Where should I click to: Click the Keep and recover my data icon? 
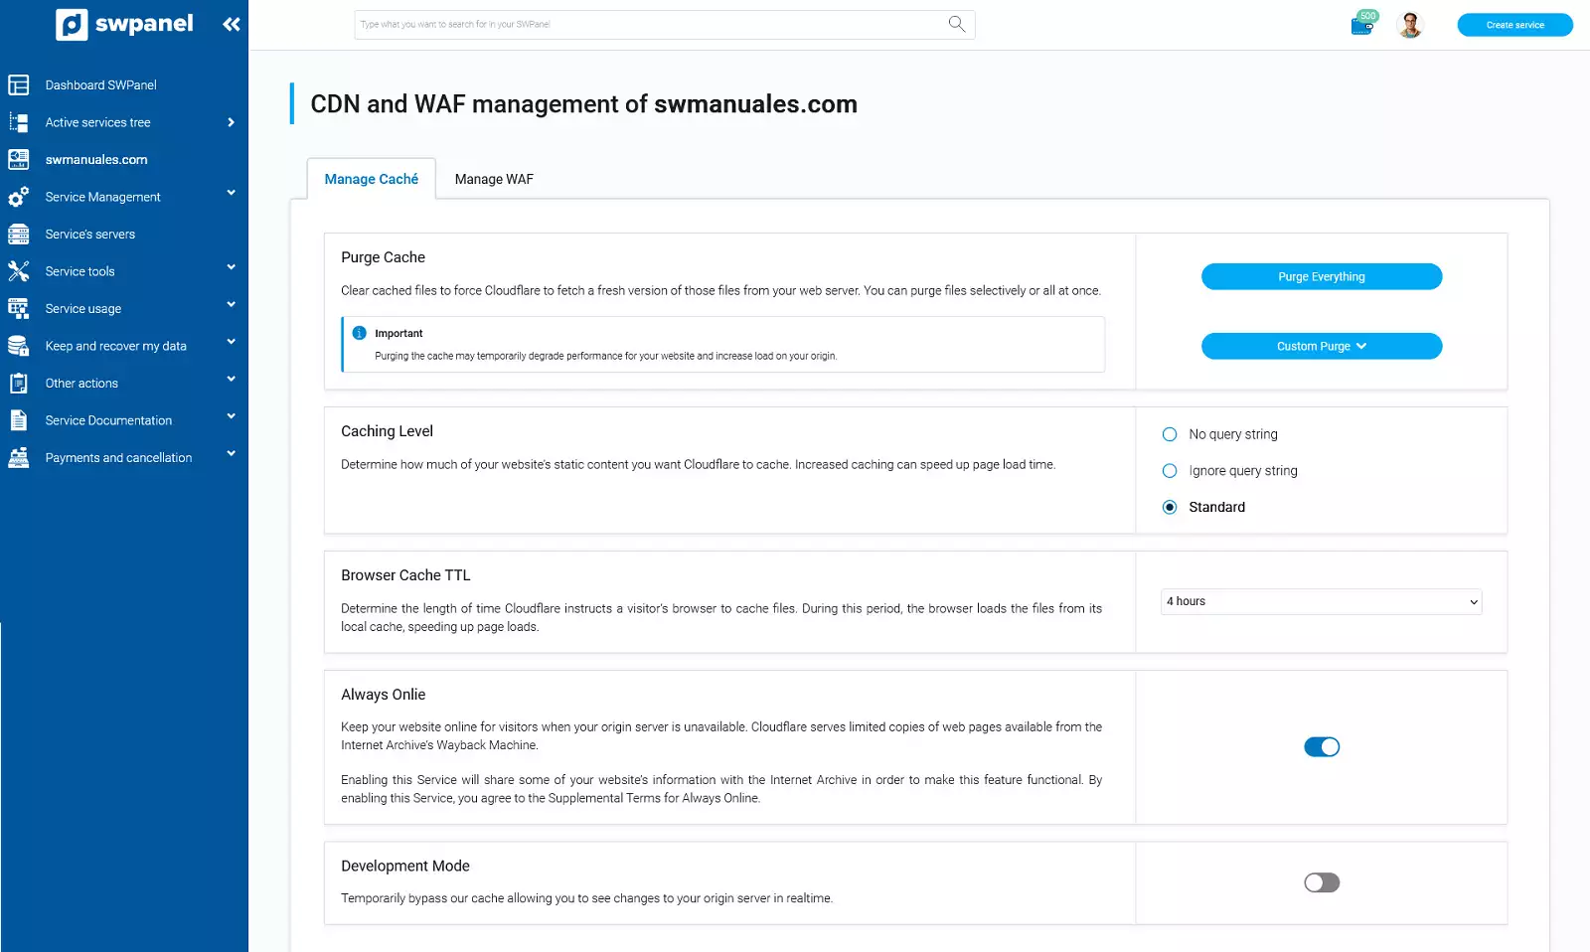(x=19, y=346)
